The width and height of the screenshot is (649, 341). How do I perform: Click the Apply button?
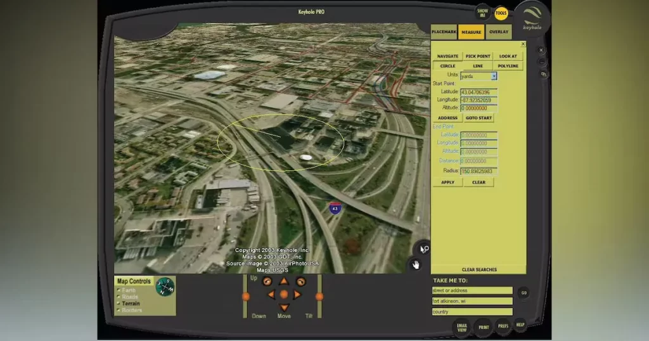(x=447, y=183)
